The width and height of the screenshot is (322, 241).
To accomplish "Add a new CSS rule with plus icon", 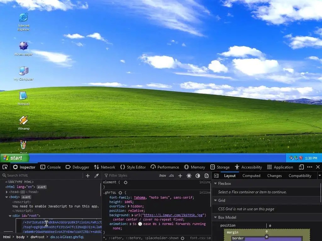I will click(180, 176).
